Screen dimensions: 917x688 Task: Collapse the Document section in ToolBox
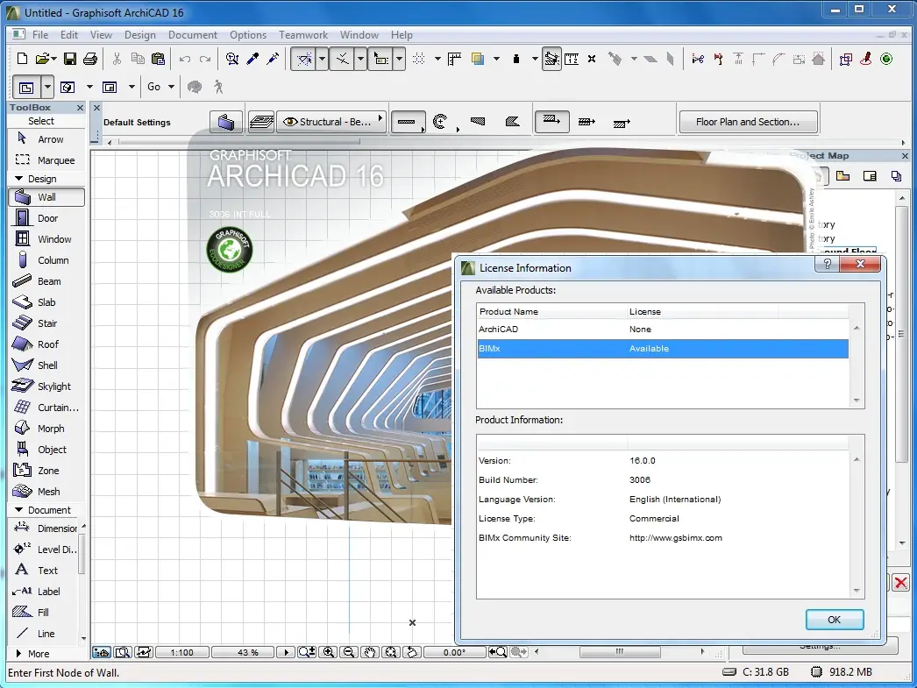click(18, 510)
